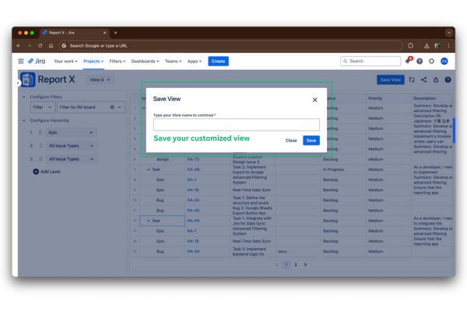Viewport: 467px width, 311px height.
Task: Click the next page arrow
Action: click(x=305, y=264)
